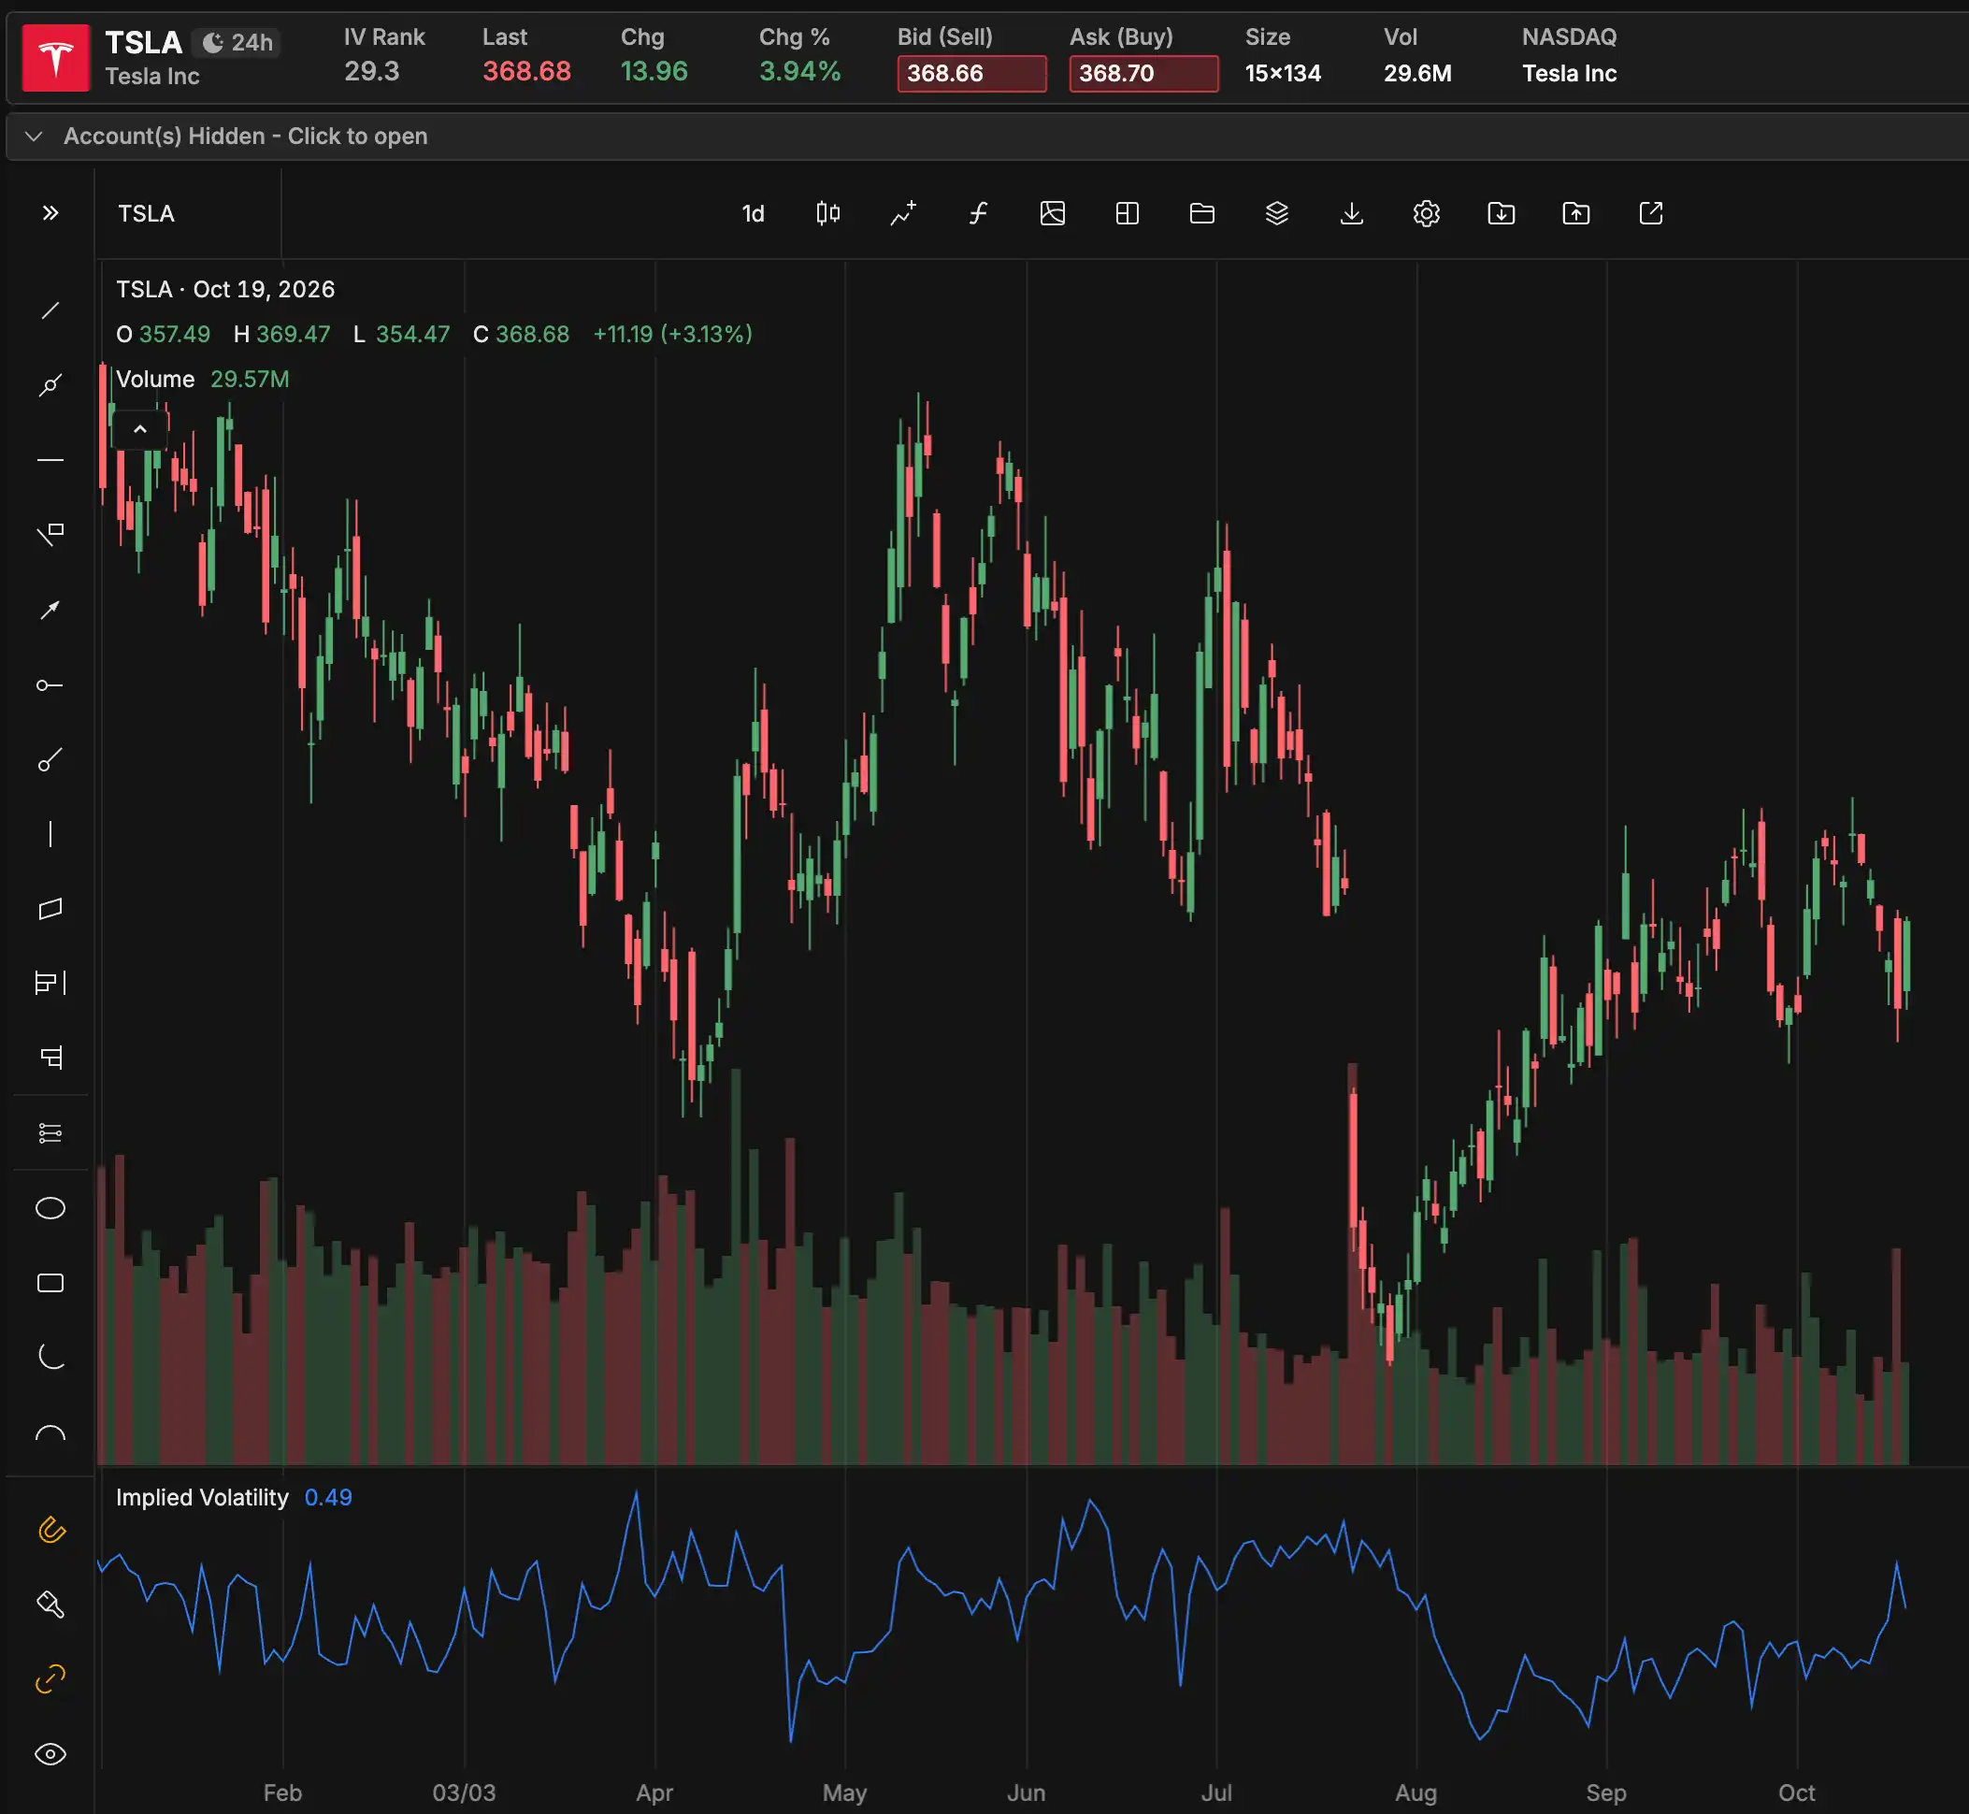The width and height of the screenshot is (1969, 1814).
Task: Click the Bid (Sell) 368.66 button
Action: pos(970,74)
